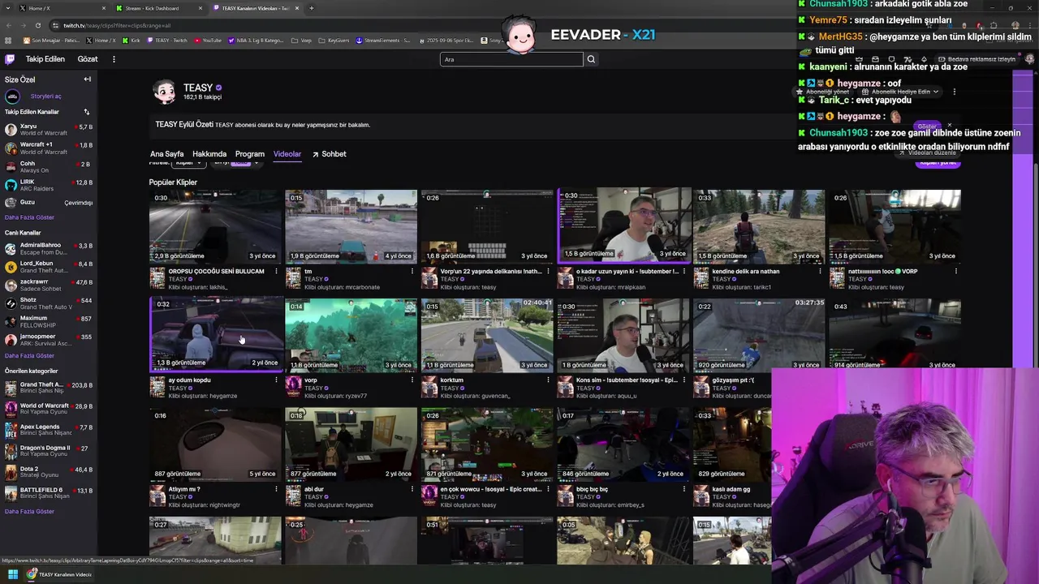
Task: Open the StreamElements bookmark
Action: pyautogui.click(x=382, y=40)
